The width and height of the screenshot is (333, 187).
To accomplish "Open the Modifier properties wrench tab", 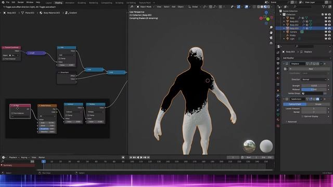I will click(x=278, y=95).
